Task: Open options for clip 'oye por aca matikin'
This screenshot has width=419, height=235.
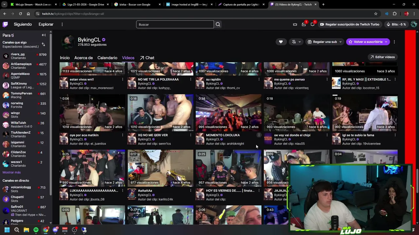Action: pos(123,135)
